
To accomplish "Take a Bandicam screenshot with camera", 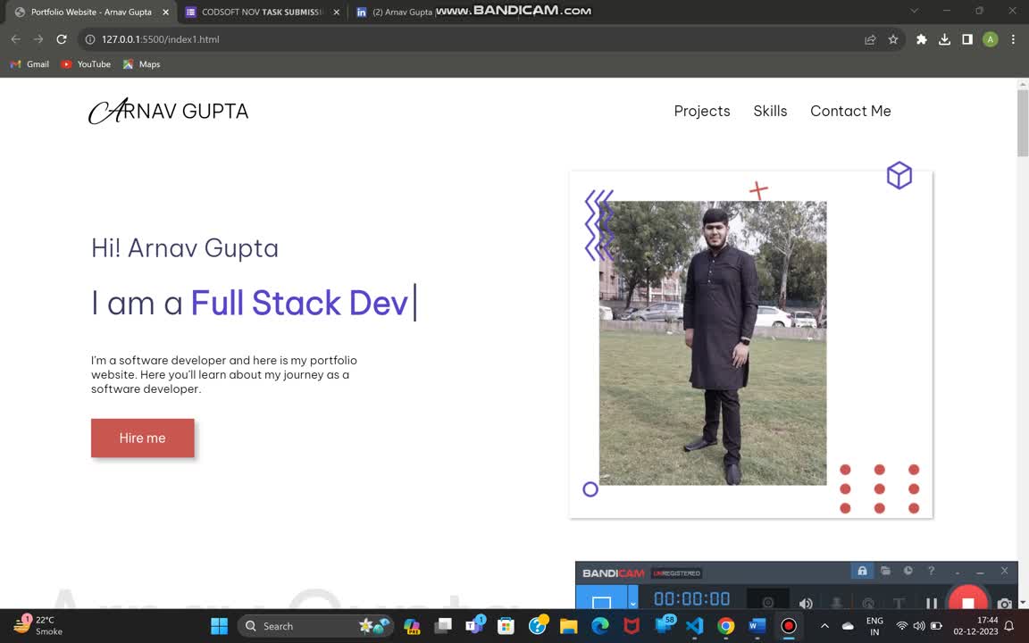I will click(1004, 603).
